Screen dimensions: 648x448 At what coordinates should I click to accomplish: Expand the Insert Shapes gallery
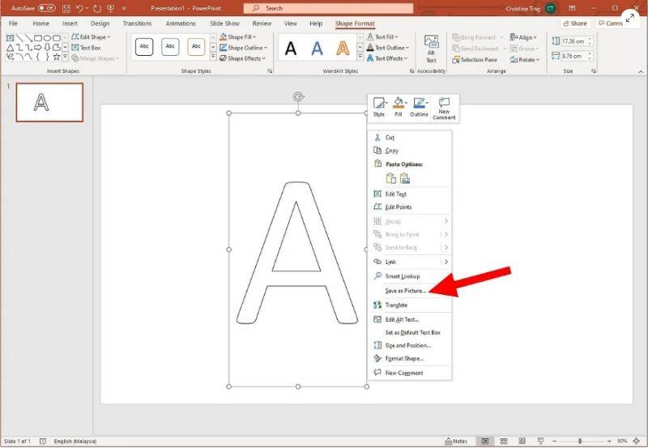point(66,57)
